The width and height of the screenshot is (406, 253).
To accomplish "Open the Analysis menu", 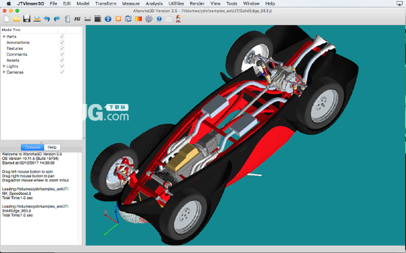I will pyautogui.click(x=154, y=3).
